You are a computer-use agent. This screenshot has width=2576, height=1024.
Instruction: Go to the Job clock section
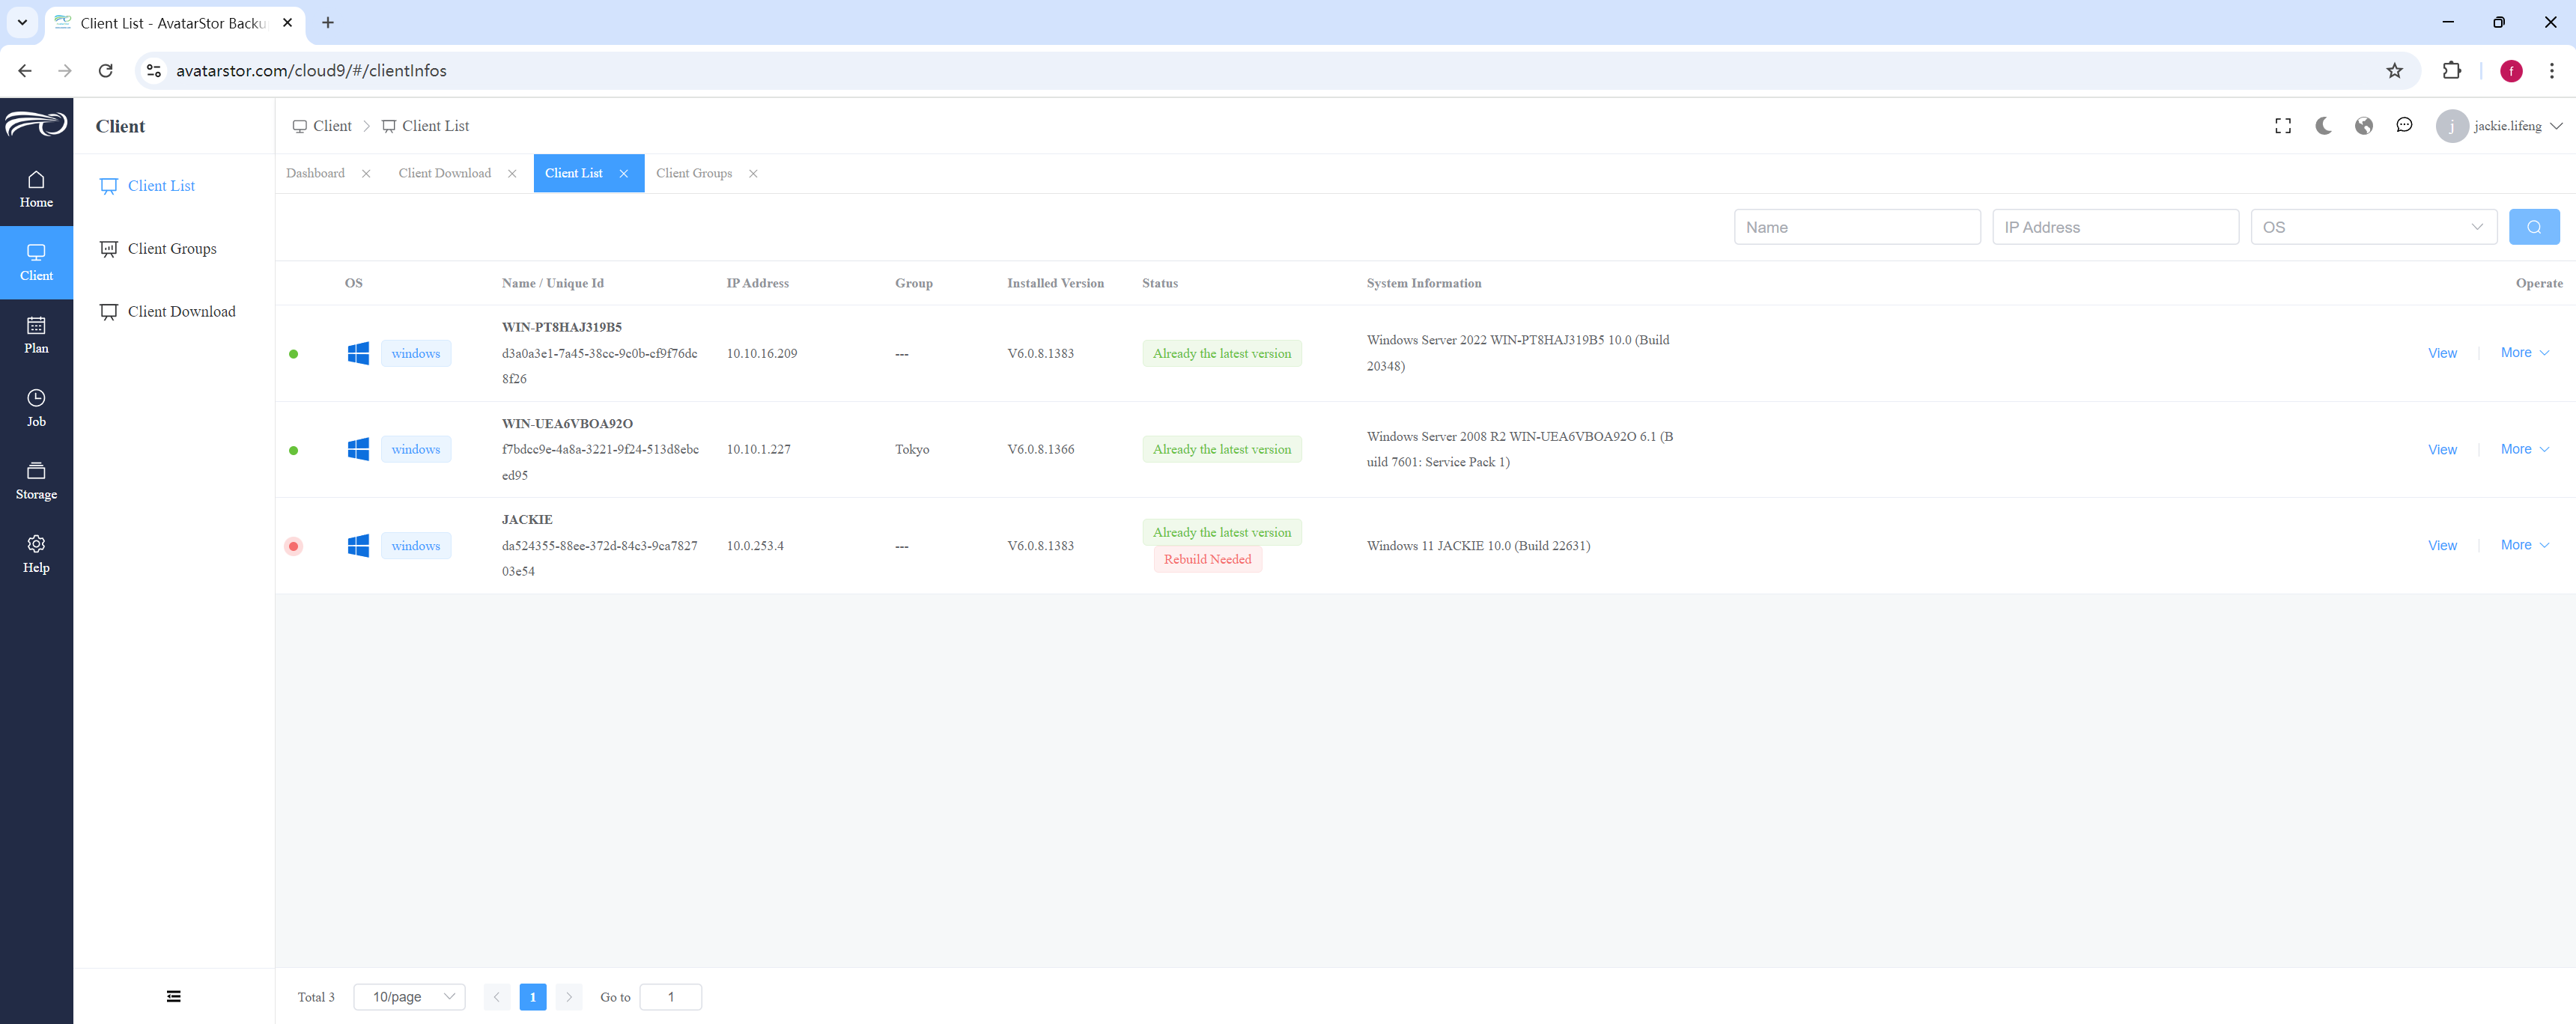[36, 408]
